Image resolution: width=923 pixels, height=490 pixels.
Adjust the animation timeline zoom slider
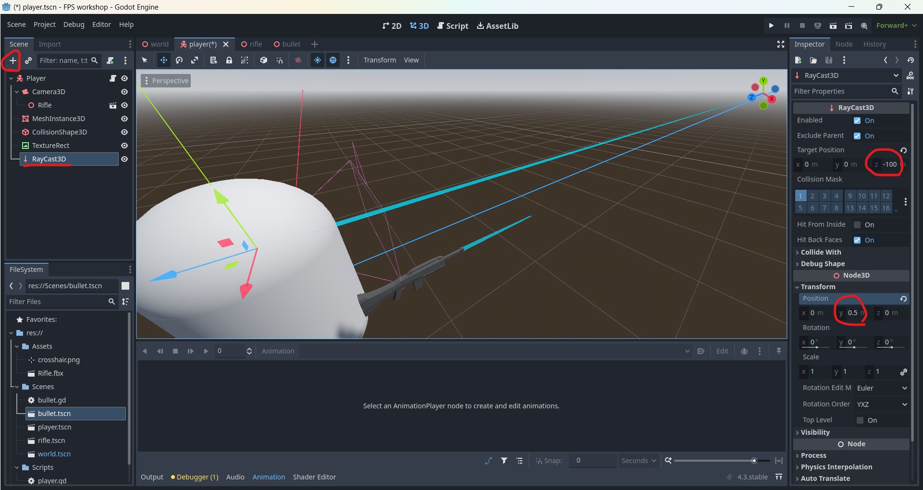(x=754, y=461)
